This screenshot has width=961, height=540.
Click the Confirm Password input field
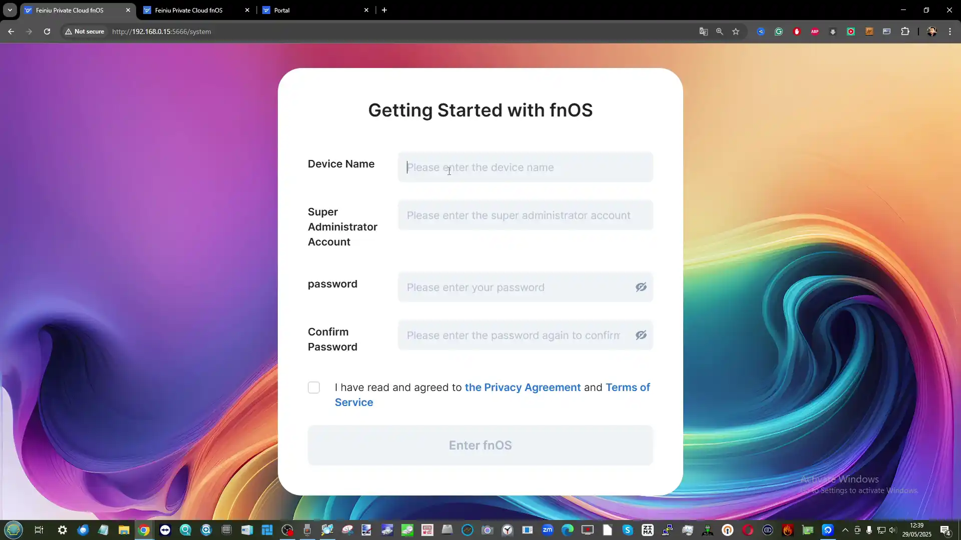(525, 335)
